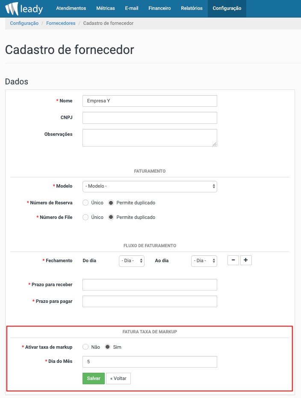Click the Voltar button
This screenshot has height=398, width=301.
pyautogui.click(x=118, y=378)
